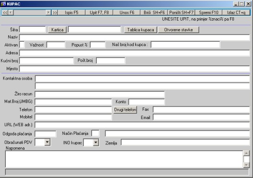Click the first Kontaktna osoba field
The width and height of the screenshot is (253, 178).
142,79
